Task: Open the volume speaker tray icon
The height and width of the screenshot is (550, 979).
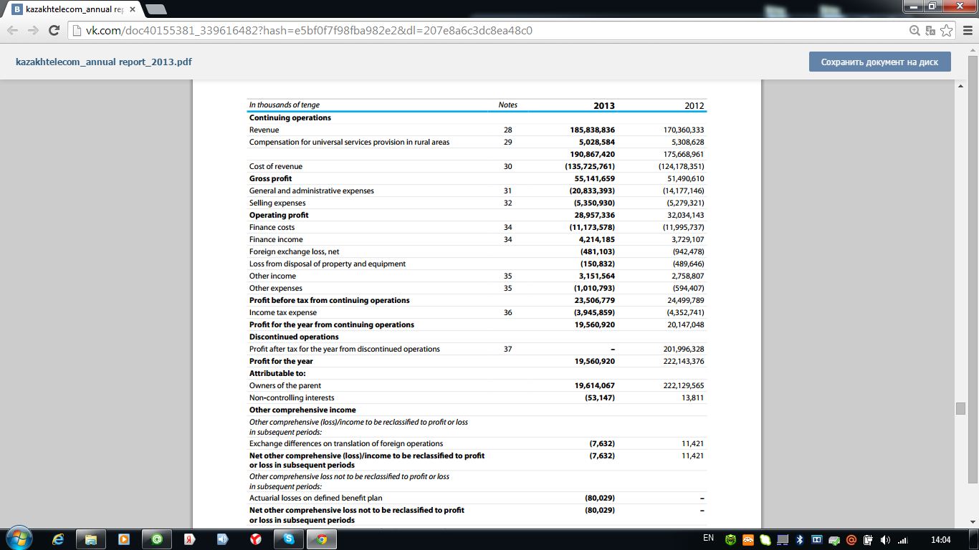Action: pos(885,539)
